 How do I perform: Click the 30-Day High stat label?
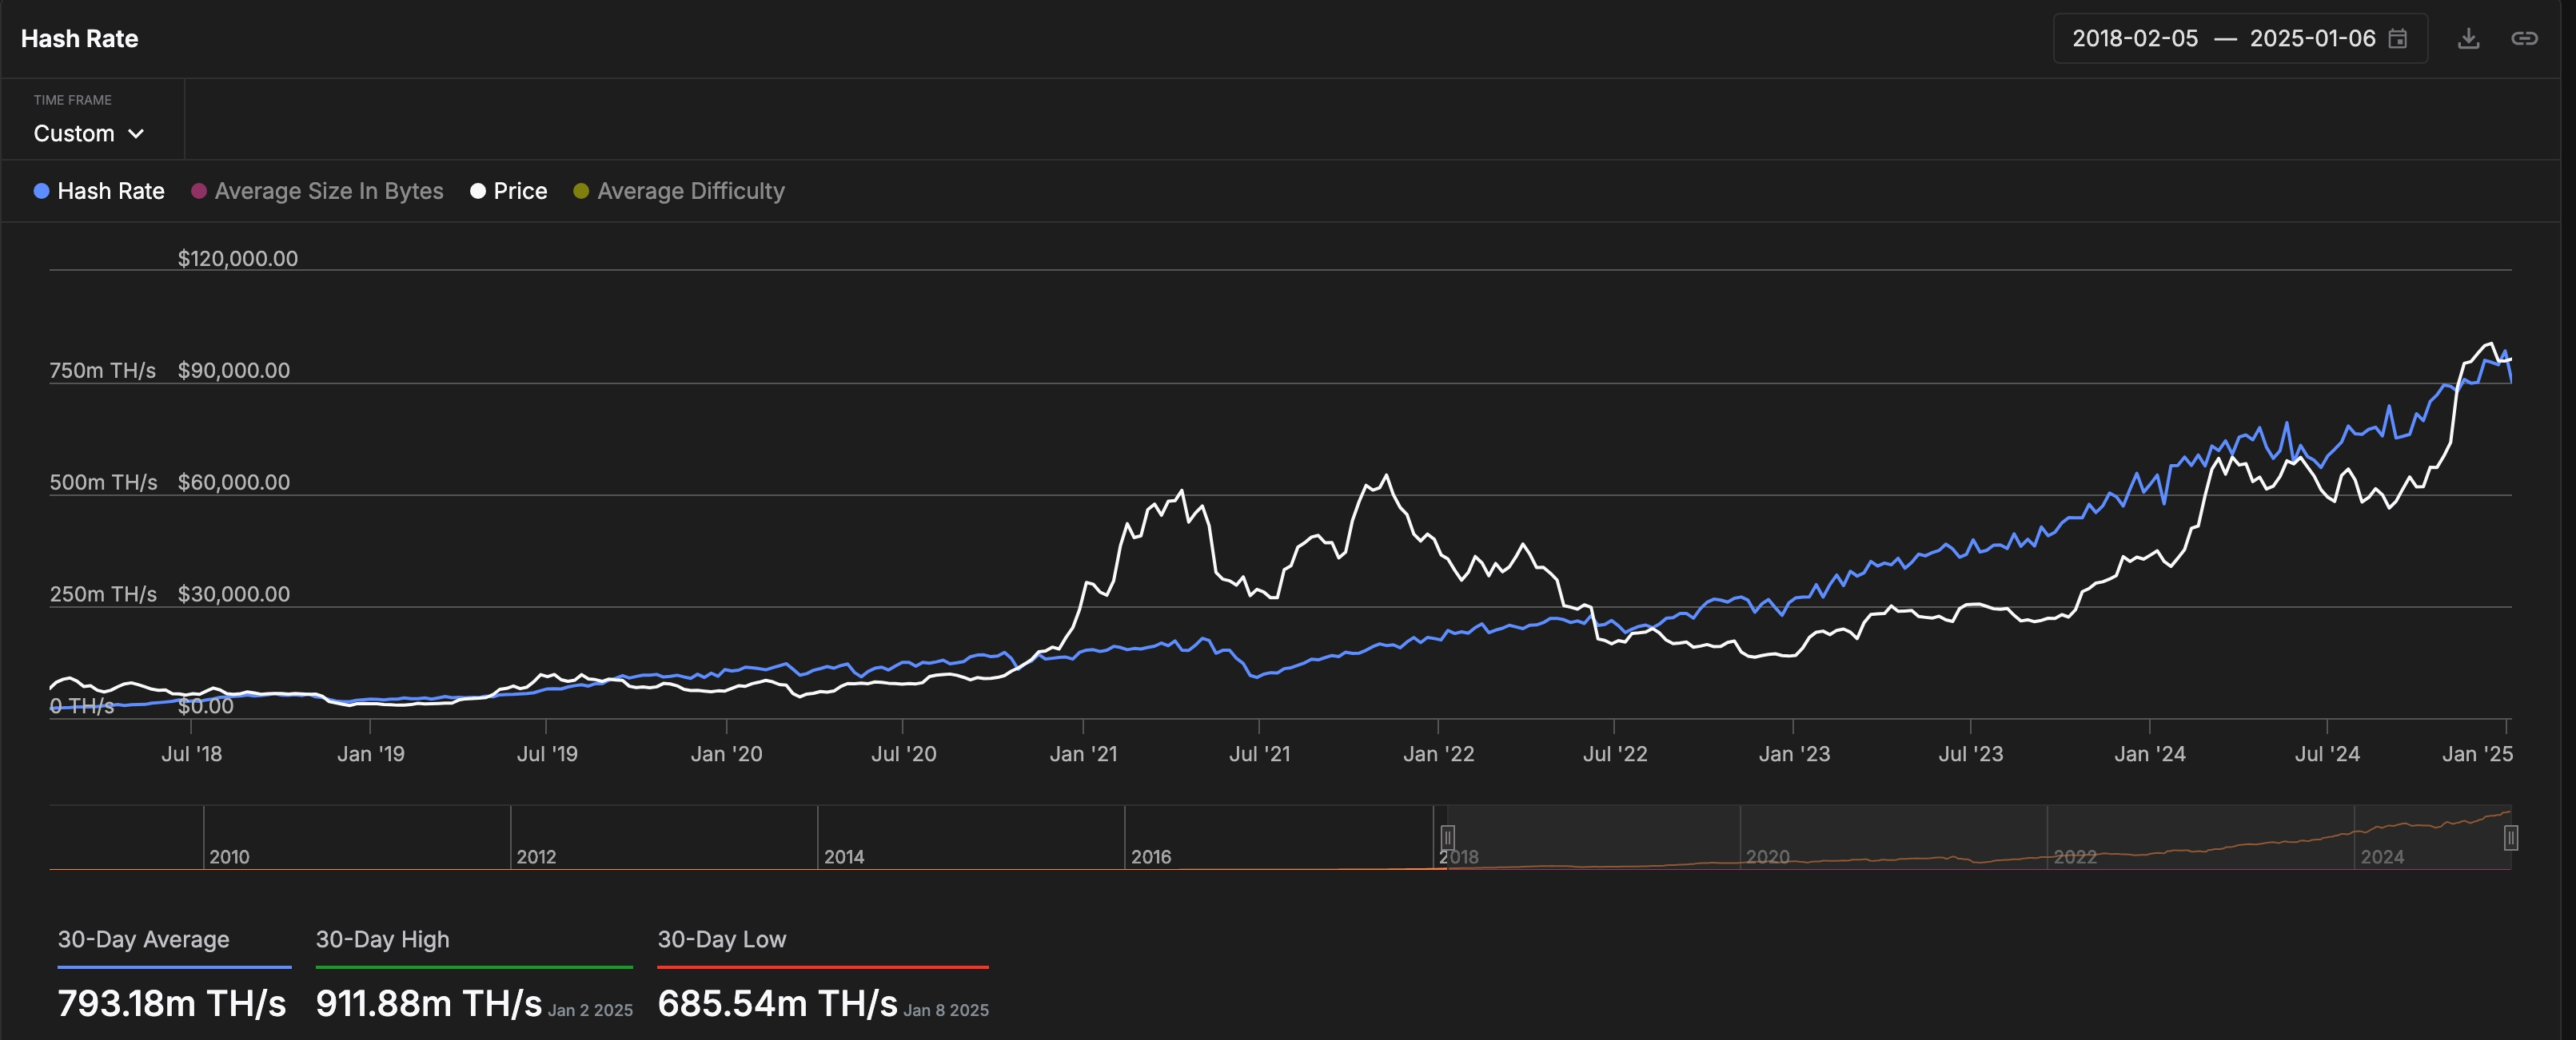point(382,939)
